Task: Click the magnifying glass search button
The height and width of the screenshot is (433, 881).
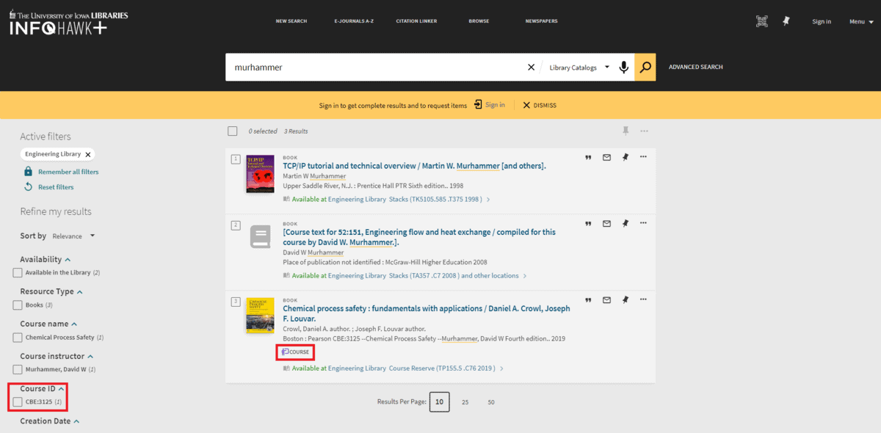Action: 645,68
